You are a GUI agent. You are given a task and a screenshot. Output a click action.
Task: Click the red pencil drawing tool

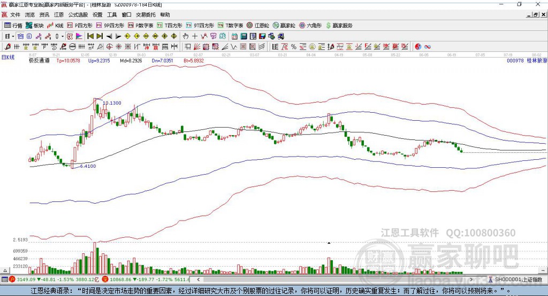7,47
